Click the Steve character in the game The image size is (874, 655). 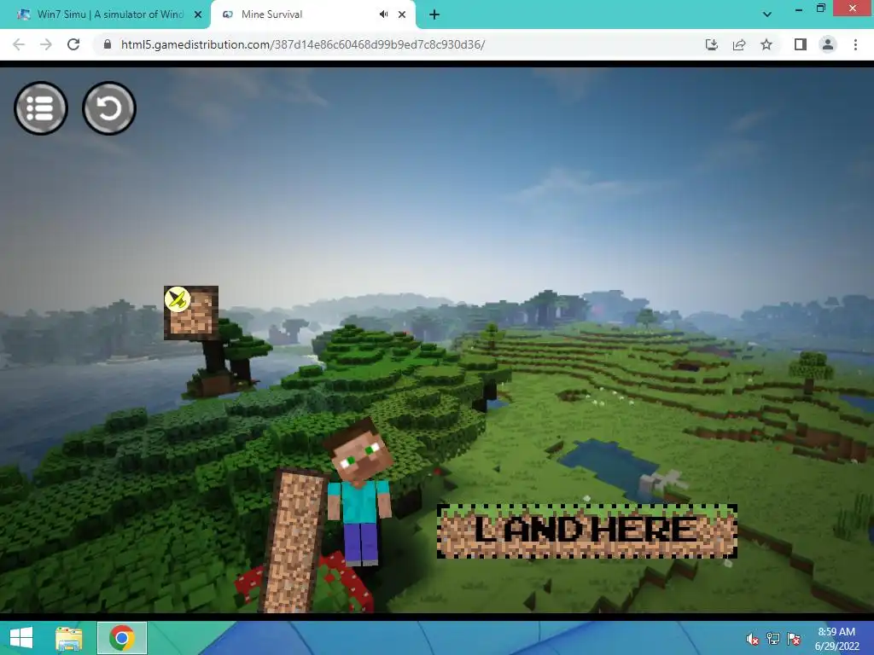click(359, 493)
